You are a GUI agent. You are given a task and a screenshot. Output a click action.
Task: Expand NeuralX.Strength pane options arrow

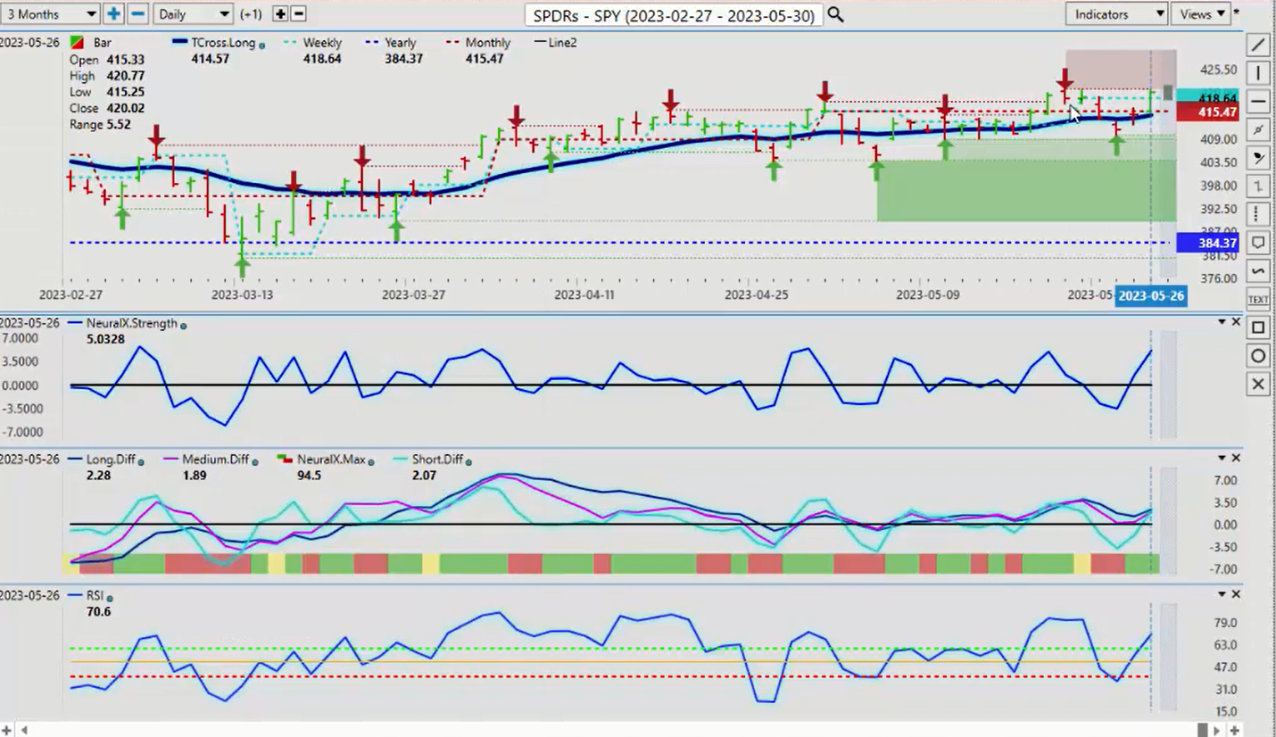[1222, 321]
